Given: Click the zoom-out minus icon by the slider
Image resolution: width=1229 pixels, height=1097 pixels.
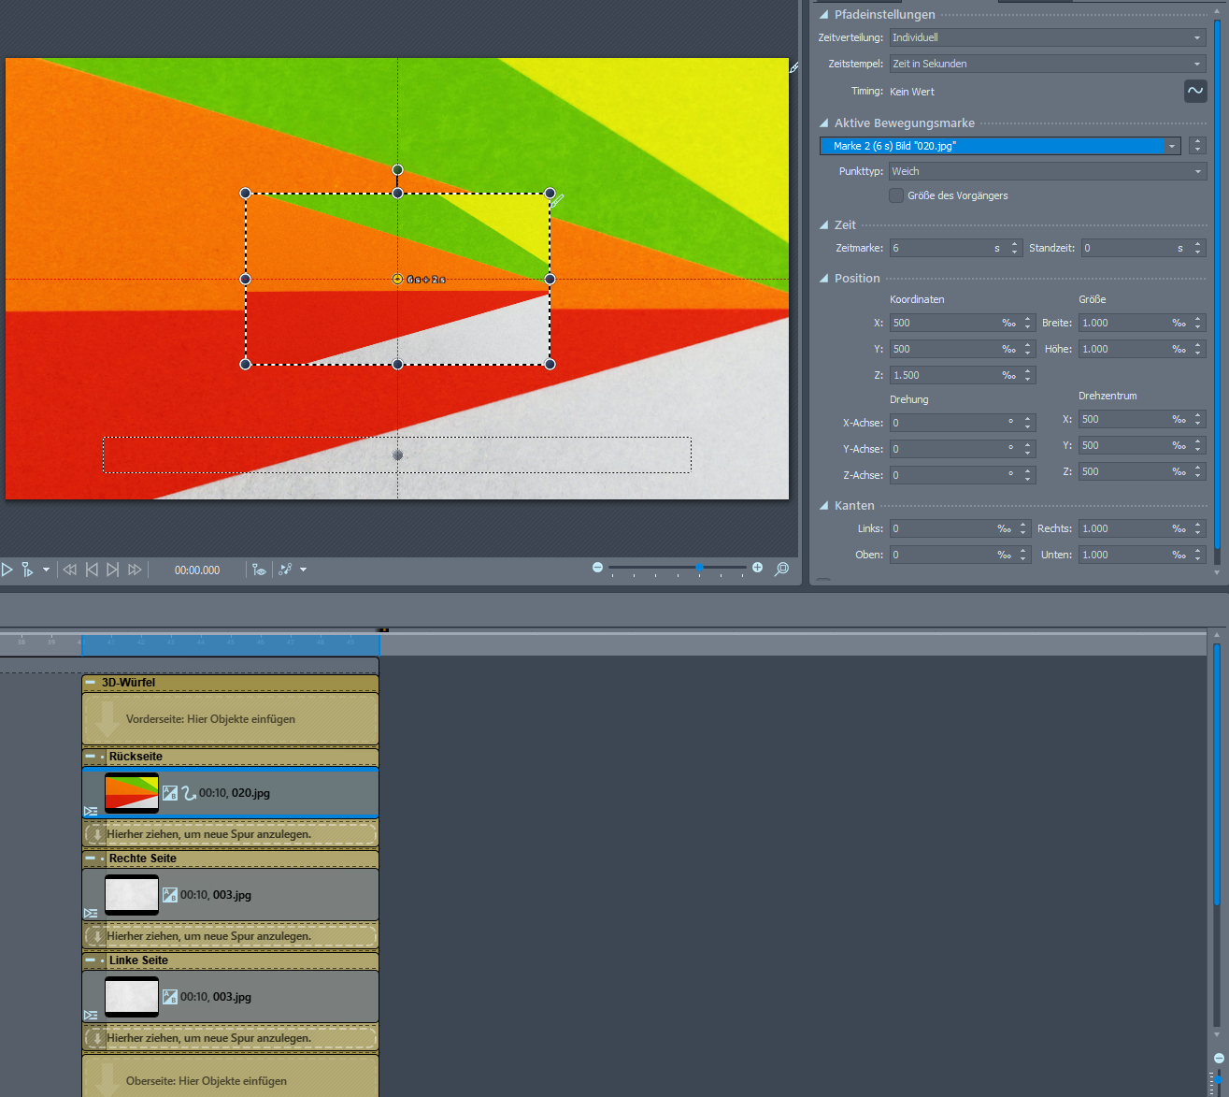Looking at the screenshot, I should (x=598, y=568).
